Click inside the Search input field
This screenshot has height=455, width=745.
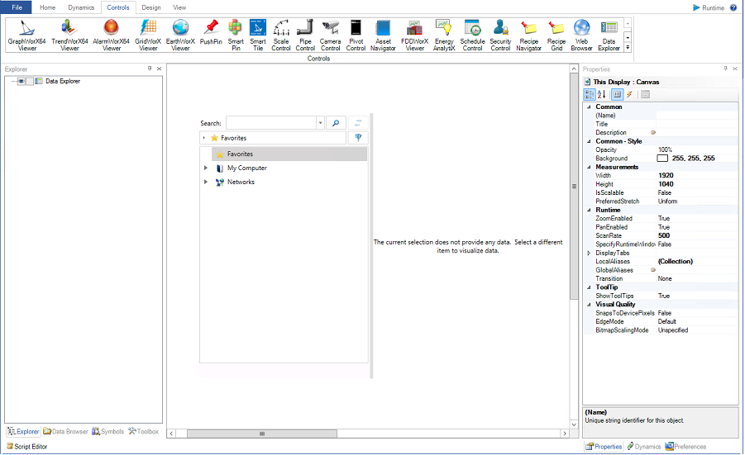270,123
